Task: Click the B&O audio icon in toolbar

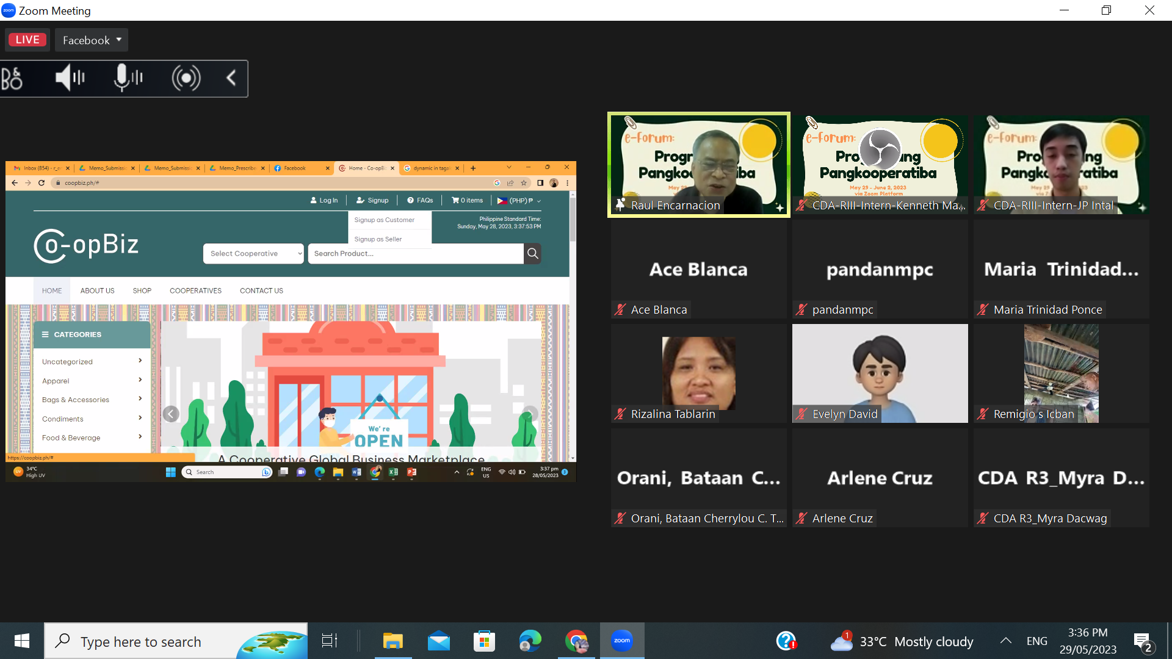Action: point(12,79)
